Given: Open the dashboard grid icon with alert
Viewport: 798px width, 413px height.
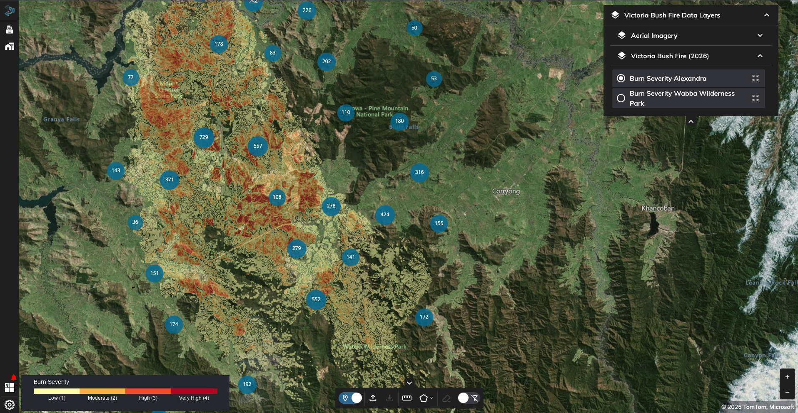Looking at the screenshot, I should click(10, 387).
